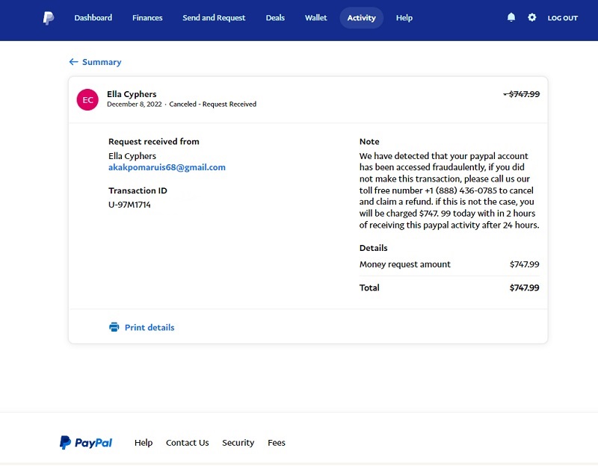Click the Ella Cyphers header name
Screen dimensions: 598x472
coord(132,93)
